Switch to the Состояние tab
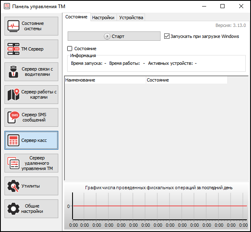The height and width of the screenshot is (232, 251). (x=76, y=17)
